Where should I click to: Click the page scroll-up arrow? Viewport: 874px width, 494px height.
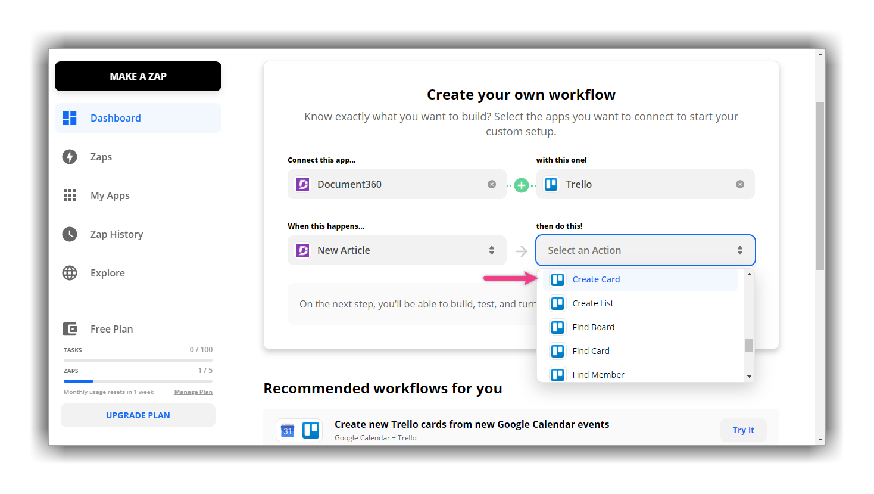coord(820,54)
